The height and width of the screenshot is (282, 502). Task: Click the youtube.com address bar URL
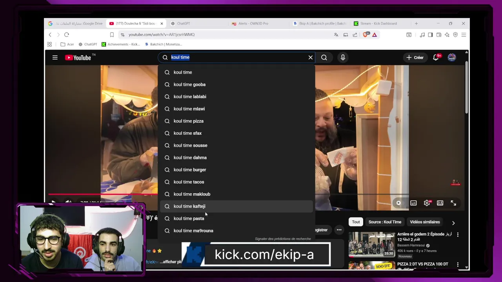click(162, 35)
